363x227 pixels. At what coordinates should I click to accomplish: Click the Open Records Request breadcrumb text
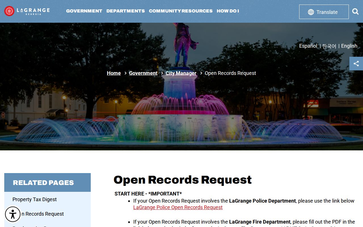pyautogui.click(x=230, y=73)
